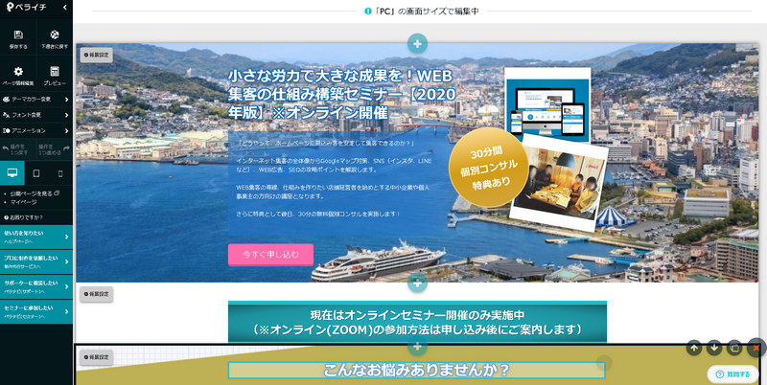Undo with 操作を1つ戻す
767x385 pixels.
click(x=18, y=149)
